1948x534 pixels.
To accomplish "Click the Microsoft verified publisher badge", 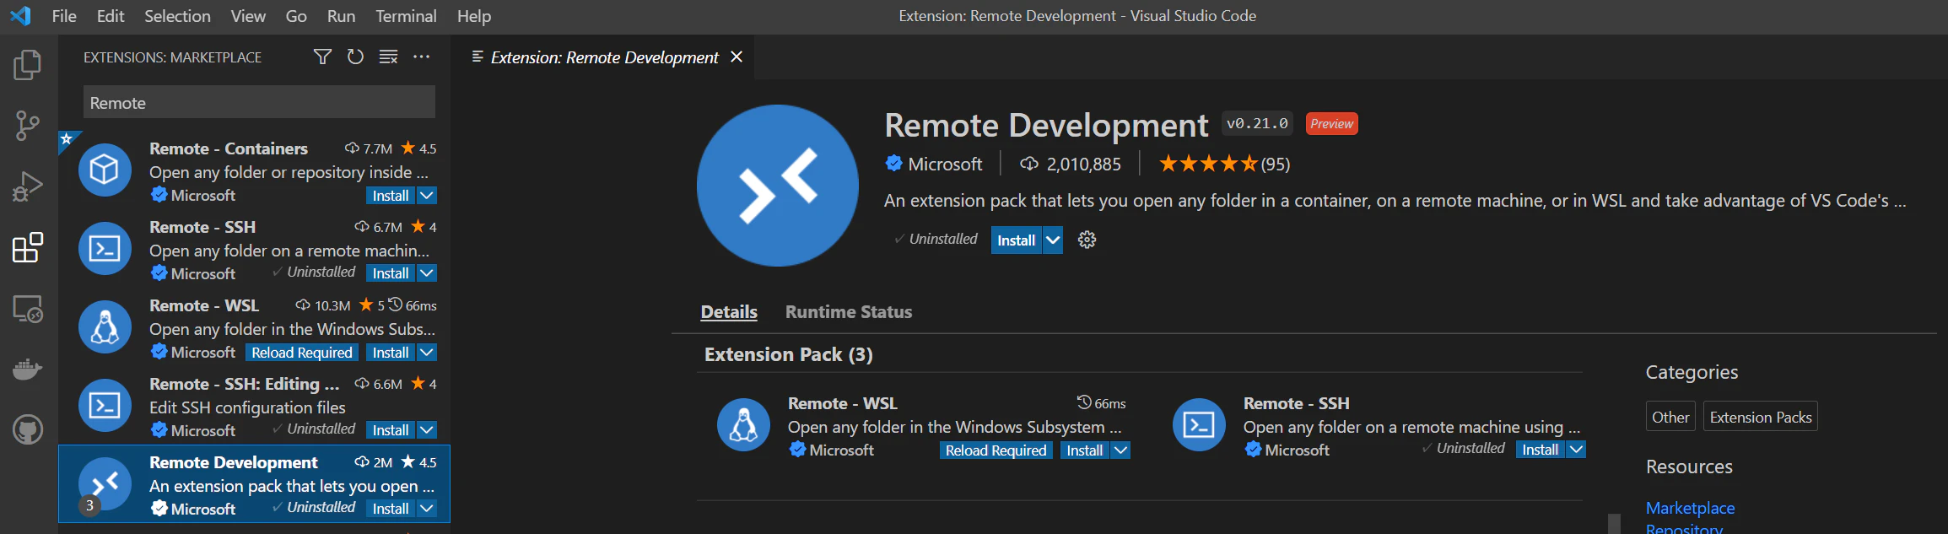I will click(x=893, y=164).
